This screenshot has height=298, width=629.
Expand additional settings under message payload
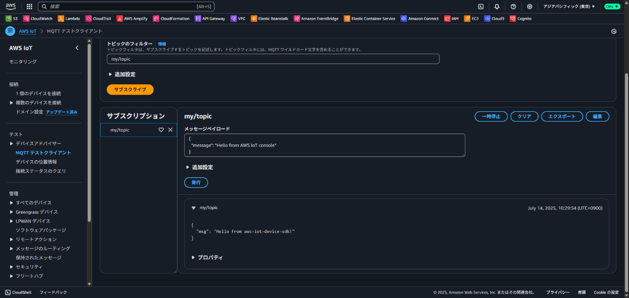tap(199, 167)
